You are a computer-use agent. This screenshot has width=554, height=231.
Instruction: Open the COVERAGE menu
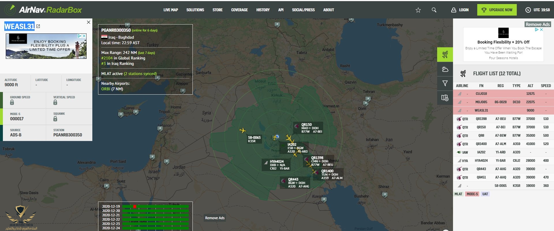(x=239, y=10)
